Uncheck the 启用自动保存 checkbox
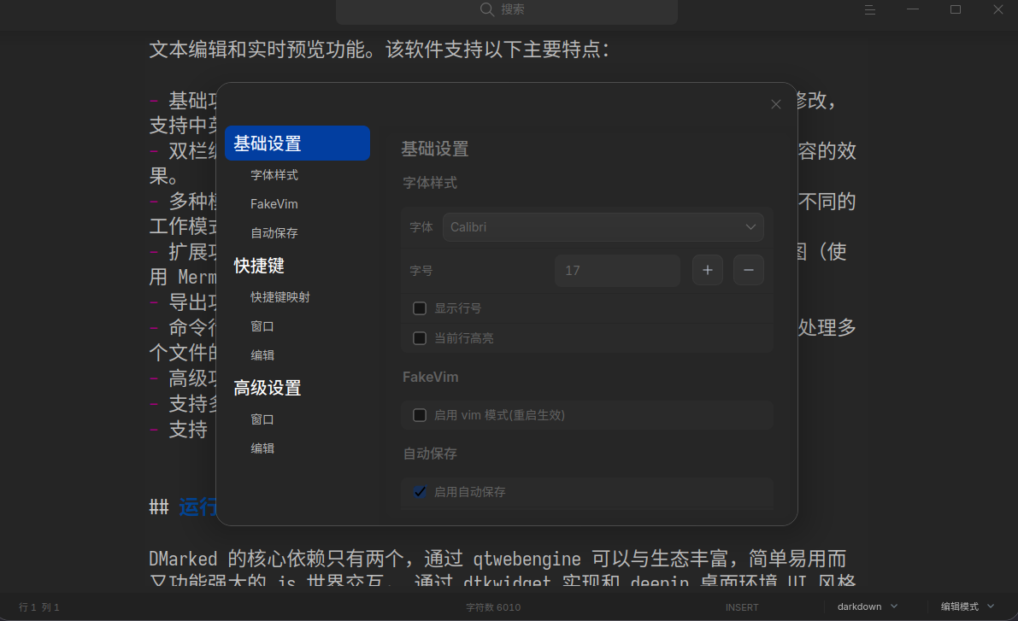 click(420, 492)
